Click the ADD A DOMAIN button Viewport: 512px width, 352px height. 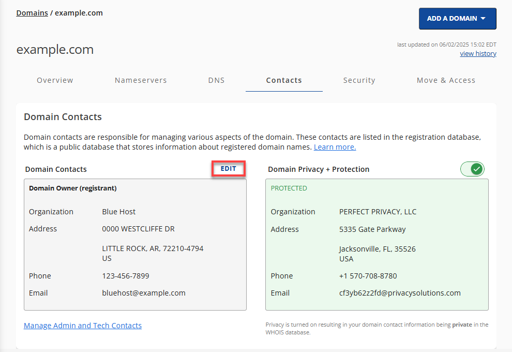(457, 18)
